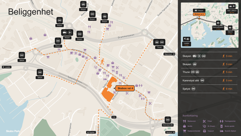Select the Copycat printer icon in legend
Image resolution: width=241 pixels, height=136 pixels.
point(204,131)
